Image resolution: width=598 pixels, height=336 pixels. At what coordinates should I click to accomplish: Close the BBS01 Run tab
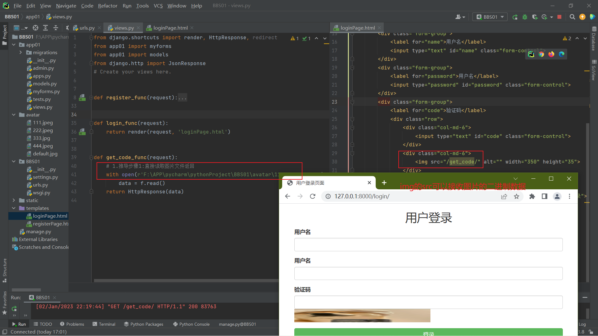[55, 298]
